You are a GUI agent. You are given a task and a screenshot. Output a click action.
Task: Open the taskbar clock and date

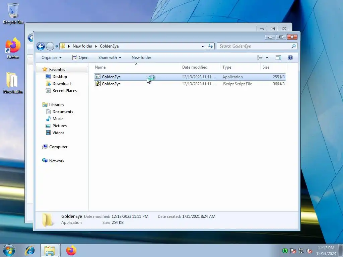point(326,251)
